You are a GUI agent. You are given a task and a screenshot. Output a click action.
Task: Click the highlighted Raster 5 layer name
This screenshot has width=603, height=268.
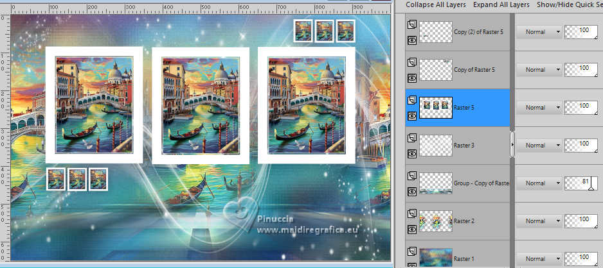[x=464, y=108]
